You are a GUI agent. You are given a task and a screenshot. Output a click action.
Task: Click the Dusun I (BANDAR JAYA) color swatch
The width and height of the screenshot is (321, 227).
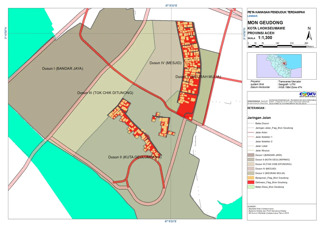(251, 155)
